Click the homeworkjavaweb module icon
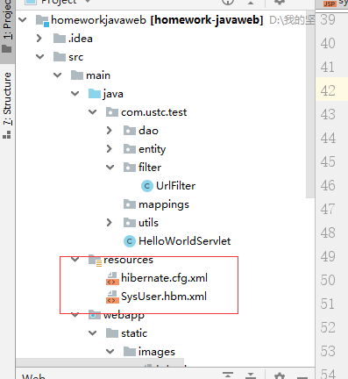This screenshot has width=348, height=379. (x=42, y=21)
